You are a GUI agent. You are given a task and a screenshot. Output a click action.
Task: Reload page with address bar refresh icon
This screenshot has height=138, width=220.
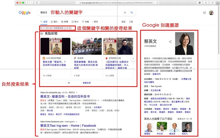click(x=158, y=3)
